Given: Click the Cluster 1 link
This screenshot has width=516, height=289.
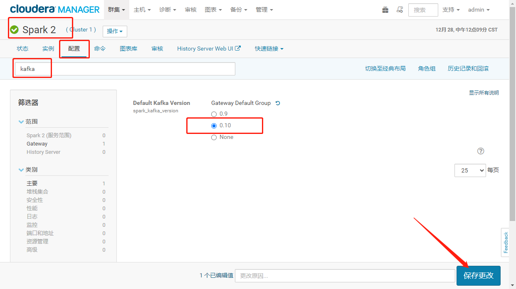Looking at the screenshot, I should pos(81,30).
